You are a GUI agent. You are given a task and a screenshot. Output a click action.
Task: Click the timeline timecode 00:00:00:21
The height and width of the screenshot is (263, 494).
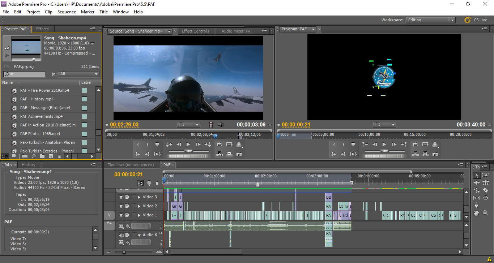pyautogui.click(x=128, y=174)
